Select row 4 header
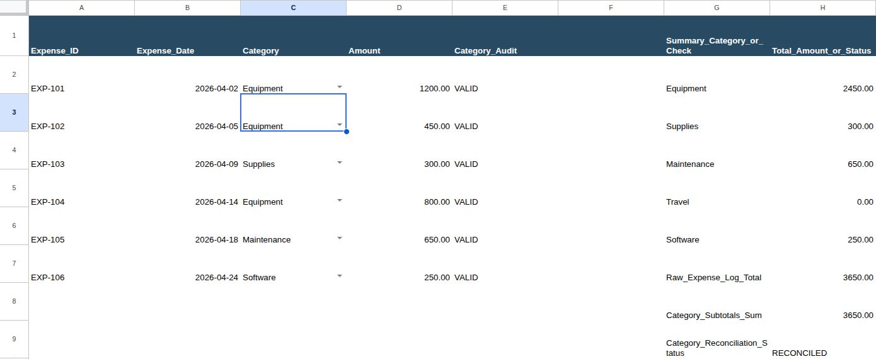876x359 pixels. tap(14, 150)
